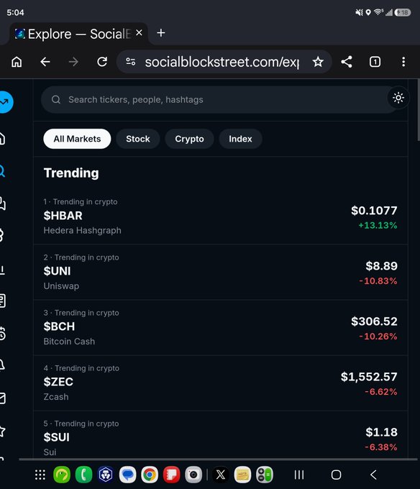Screen dimensions: 420x489
Task: Click the blue trending logo in sidebar
Action: tap(5, 102)
